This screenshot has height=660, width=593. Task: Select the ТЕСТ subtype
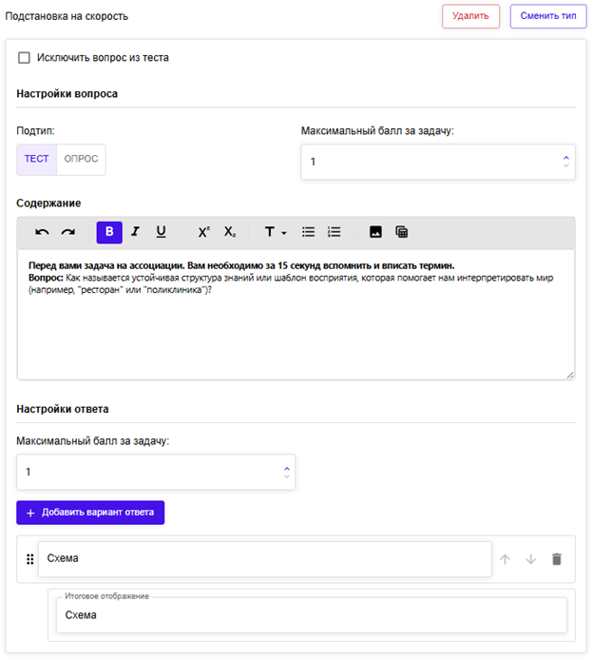tap(37, 159)
